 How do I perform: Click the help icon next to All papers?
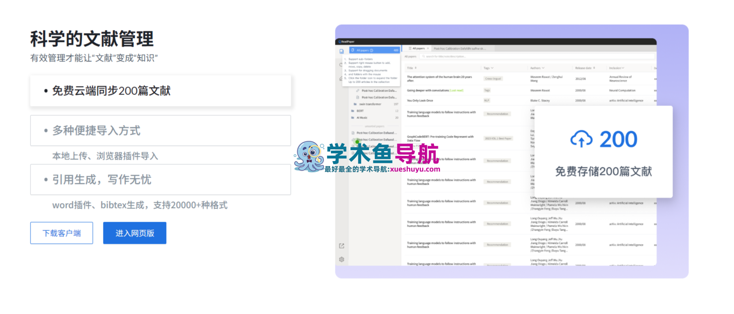click(372, 50)
